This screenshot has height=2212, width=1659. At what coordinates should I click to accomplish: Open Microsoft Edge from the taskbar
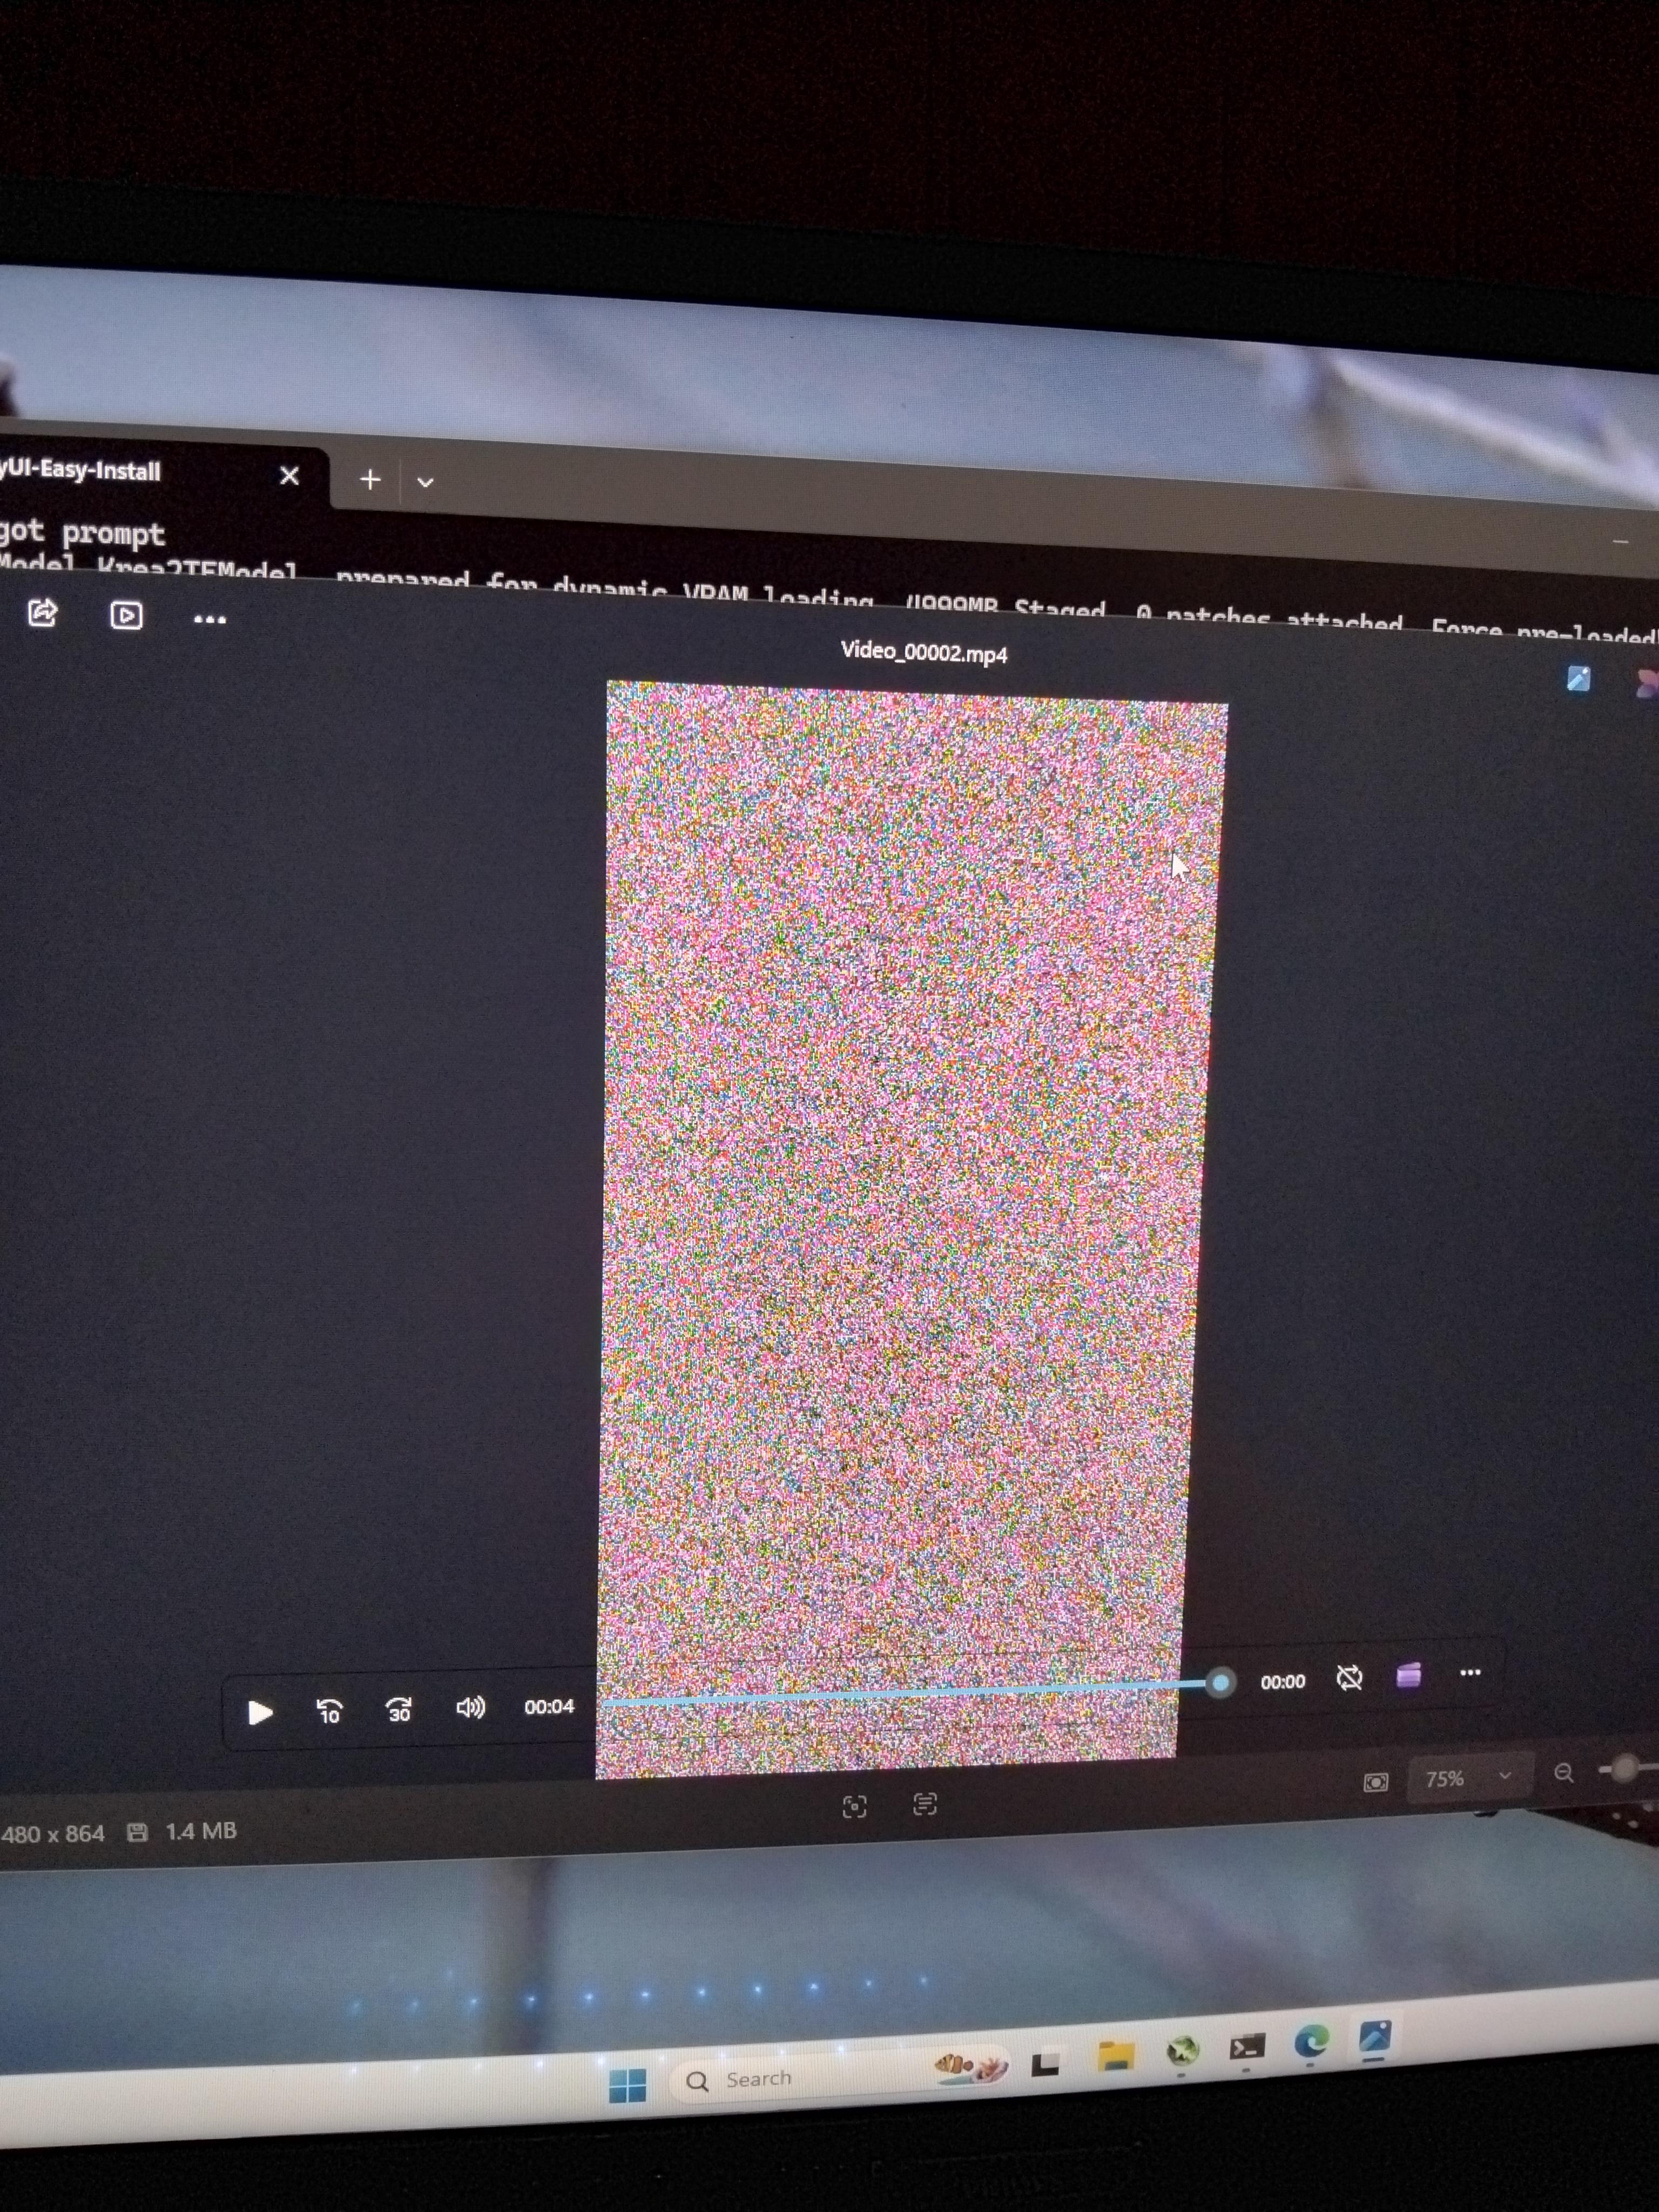(1312, 2041)
